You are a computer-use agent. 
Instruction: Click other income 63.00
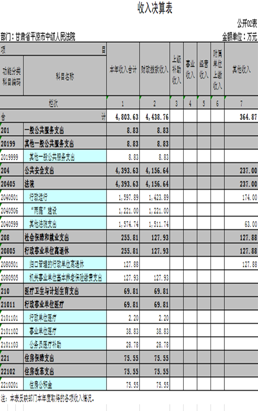tap(251, 224)
